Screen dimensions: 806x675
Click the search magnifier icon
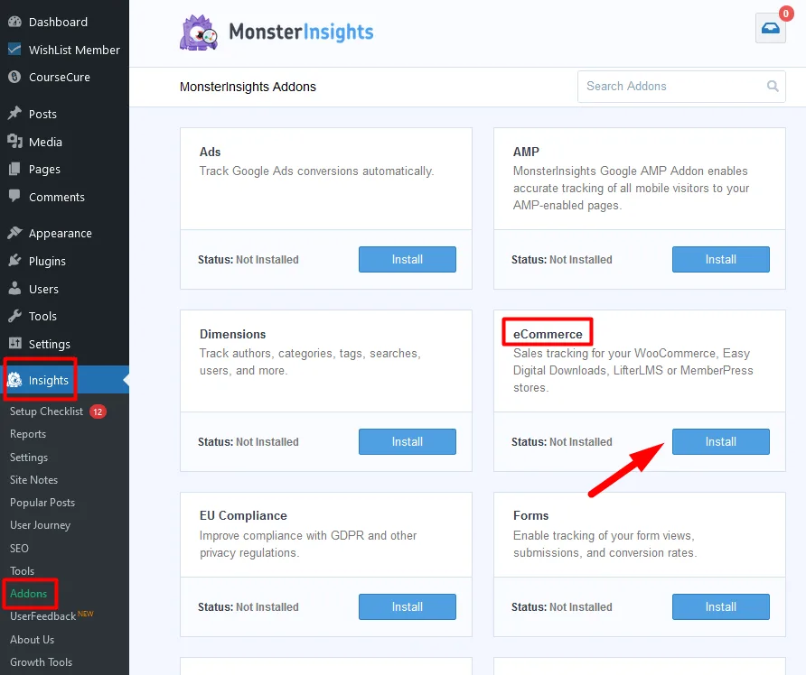(773, 87)
